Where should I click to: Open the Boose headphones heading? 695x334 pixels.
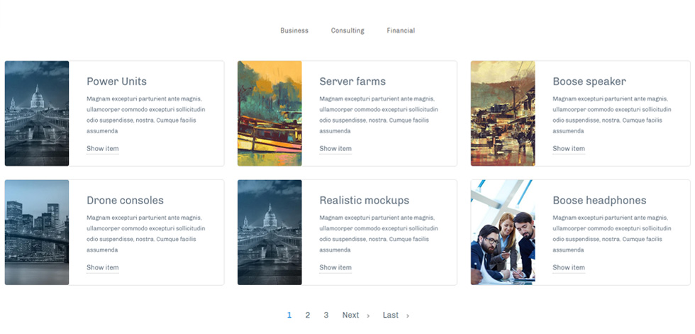599,200
